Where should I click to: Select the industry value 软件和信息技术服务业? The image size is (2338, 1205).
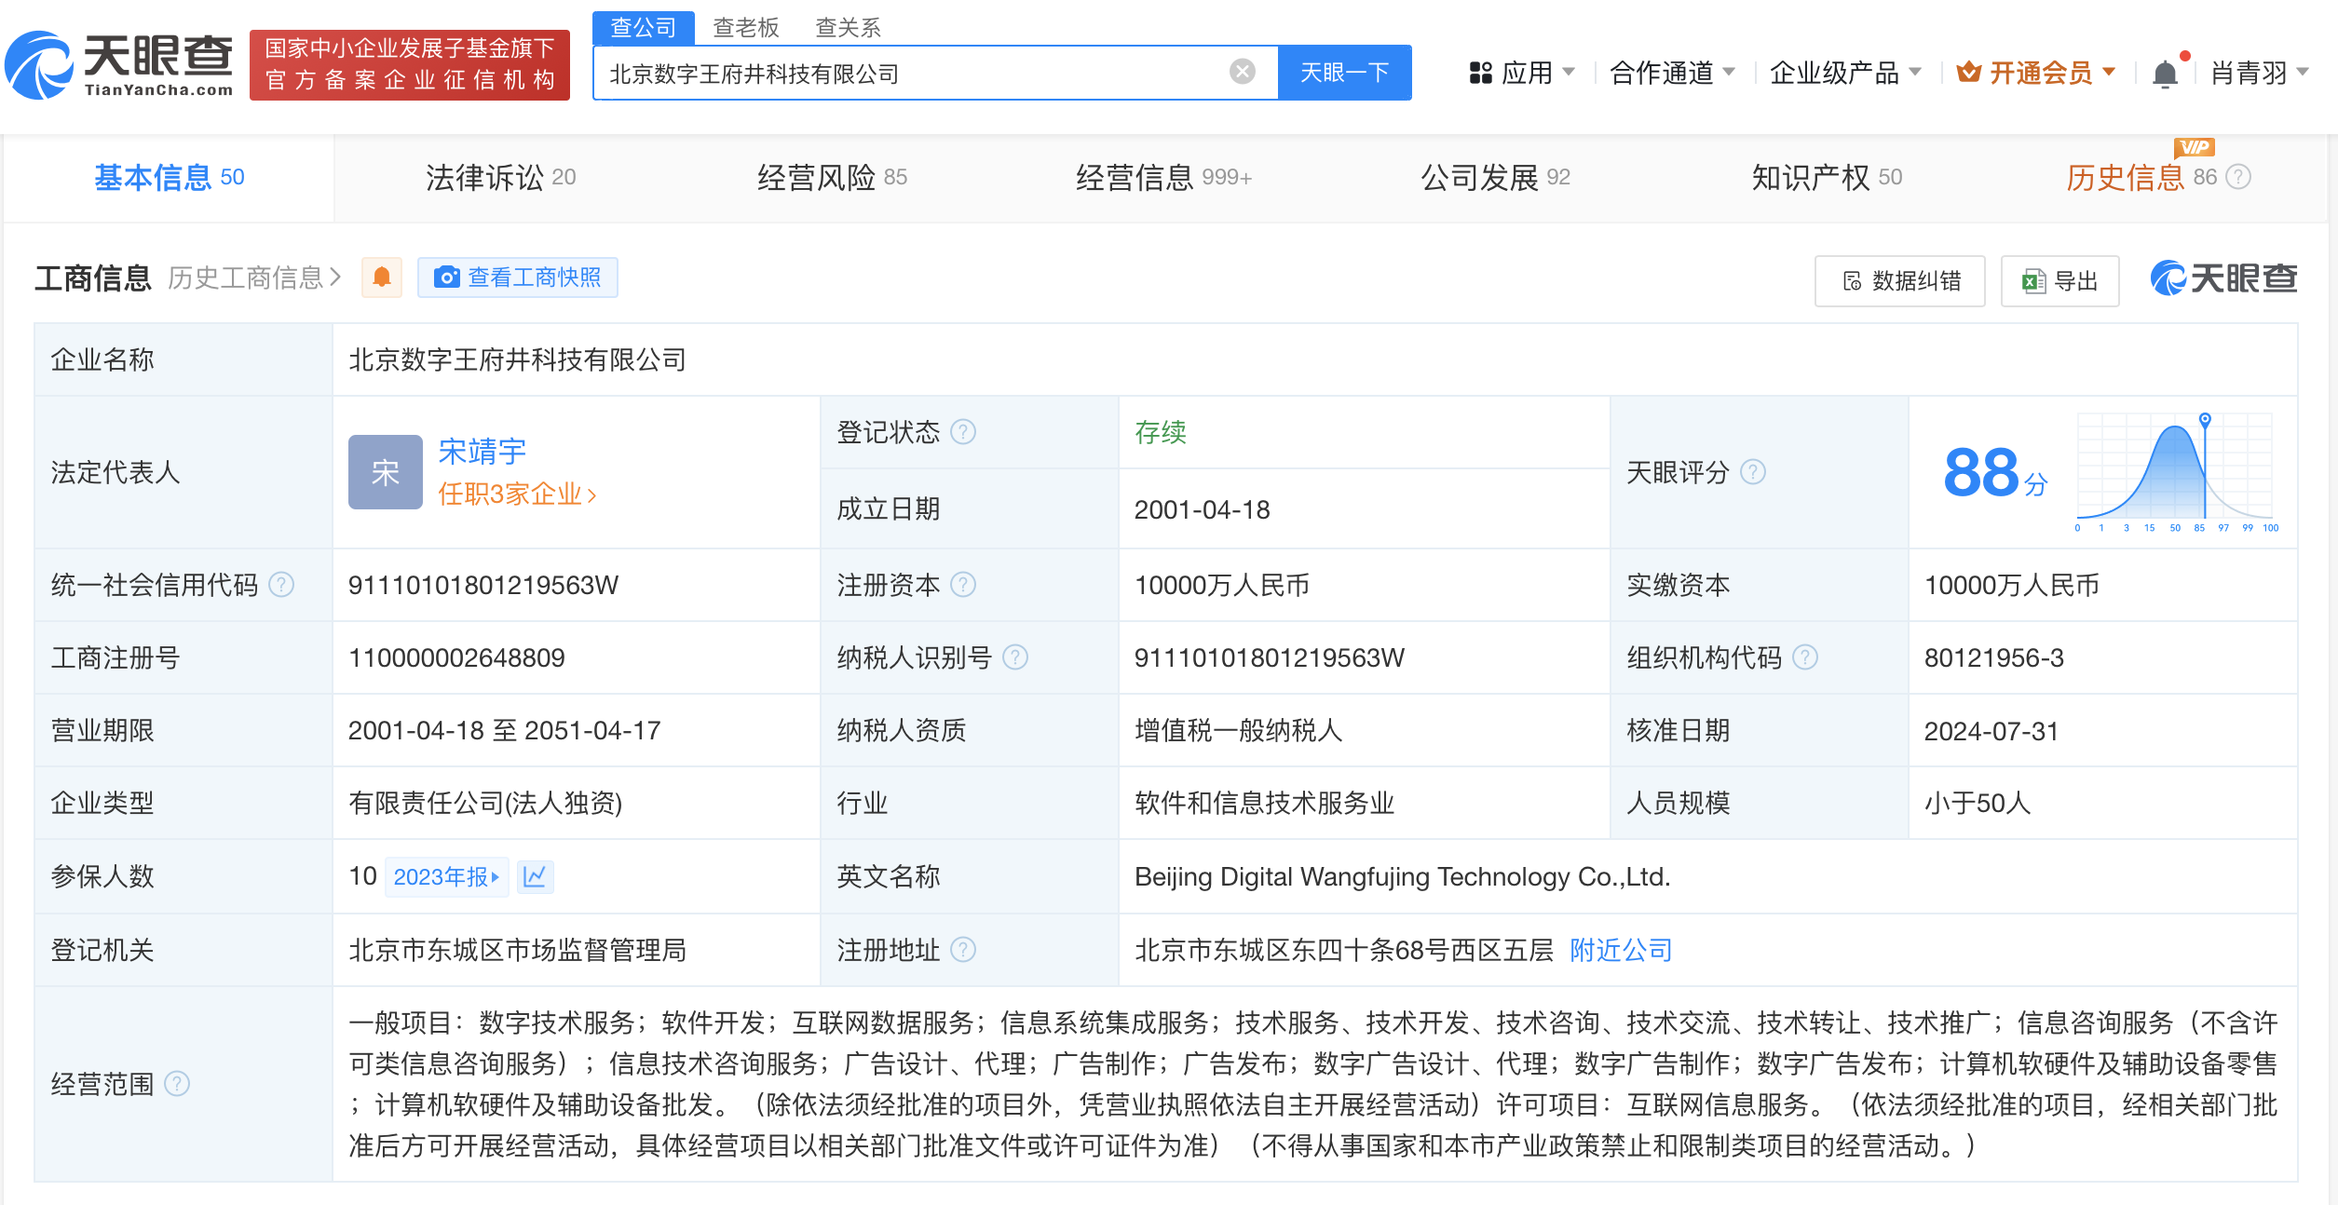[x=1265, y=803]
